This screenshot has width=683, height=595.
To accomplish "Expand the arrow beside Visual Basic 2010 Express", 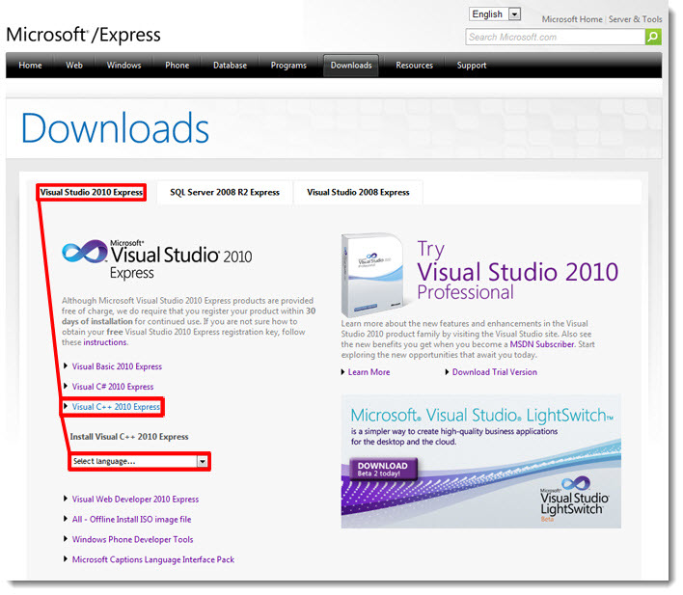I will (66, 365).
